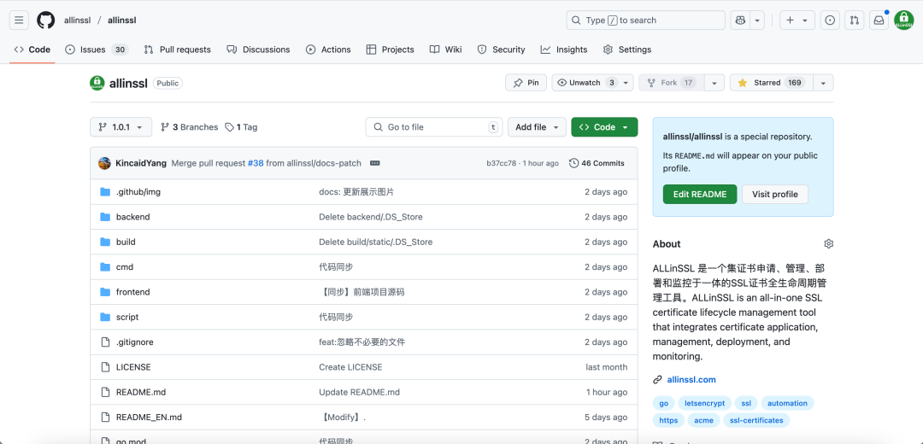The height and width of the screenshot is (444, 923).
Task: Open the user avatar menu
Action: pyautogui.click(x=903, y=20)
